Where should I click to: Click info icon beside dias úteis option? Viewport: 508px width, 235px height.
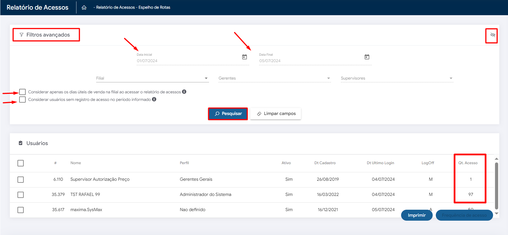click(184, 92)
